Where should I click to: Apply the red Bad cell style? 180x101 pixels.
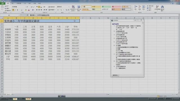pos(116,7)
